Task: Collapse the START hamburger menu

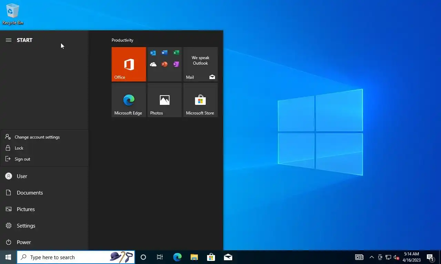Action: [9, 40]
